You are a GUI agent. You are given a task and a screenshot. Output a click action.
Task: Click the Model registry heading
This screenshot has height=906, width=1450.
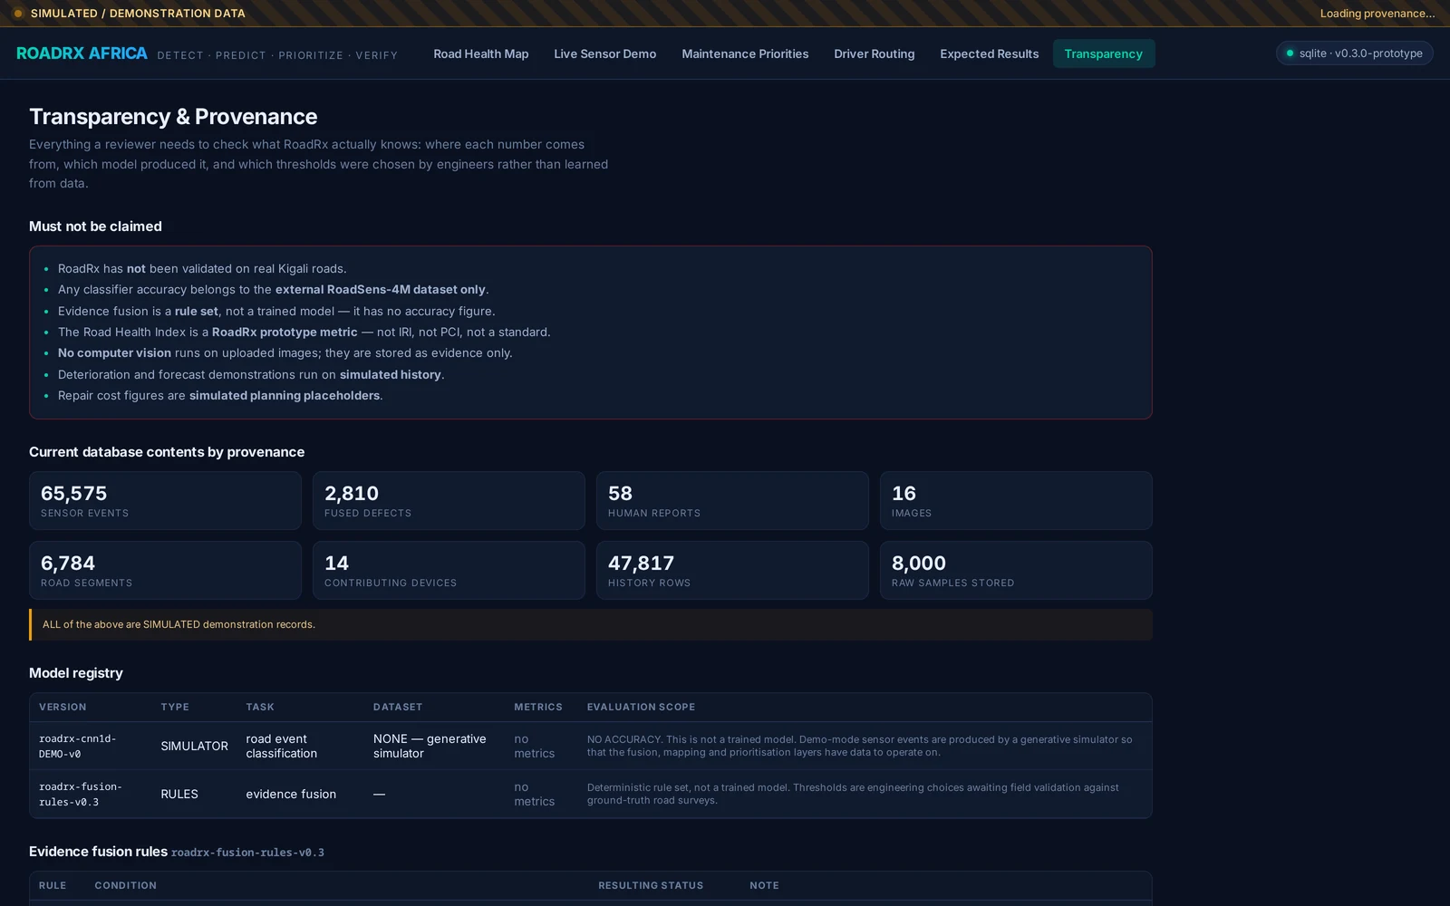pyautogui.click(x=76, y=673)
